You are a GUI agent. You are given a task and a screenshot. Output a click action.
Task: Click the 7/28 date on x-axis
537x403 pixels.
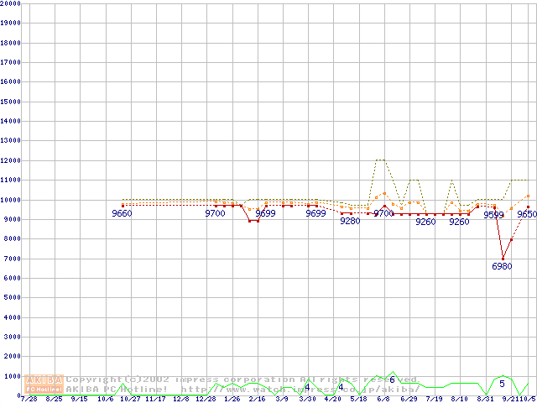pos(29,400)
